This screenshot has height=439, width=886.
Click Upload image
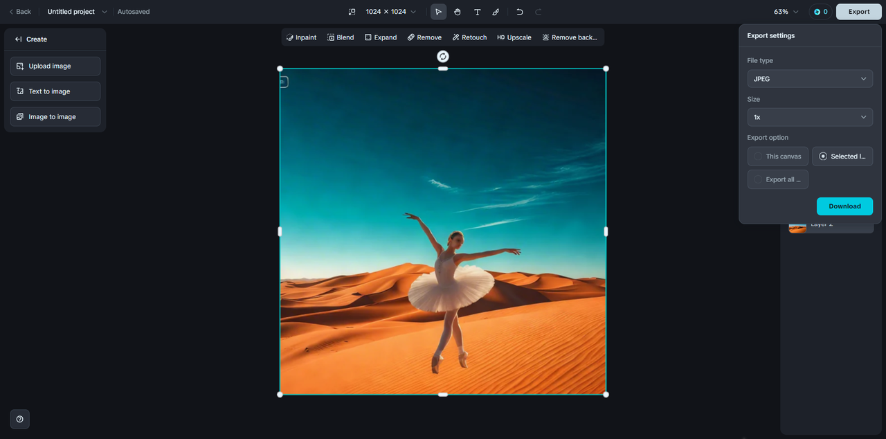(55, 66)
